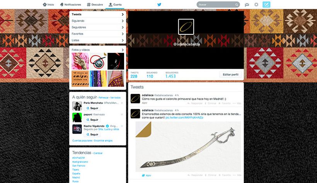Follow Peris Mencheta with Seguir button
The image size is (317, 183).
point(92,108)
